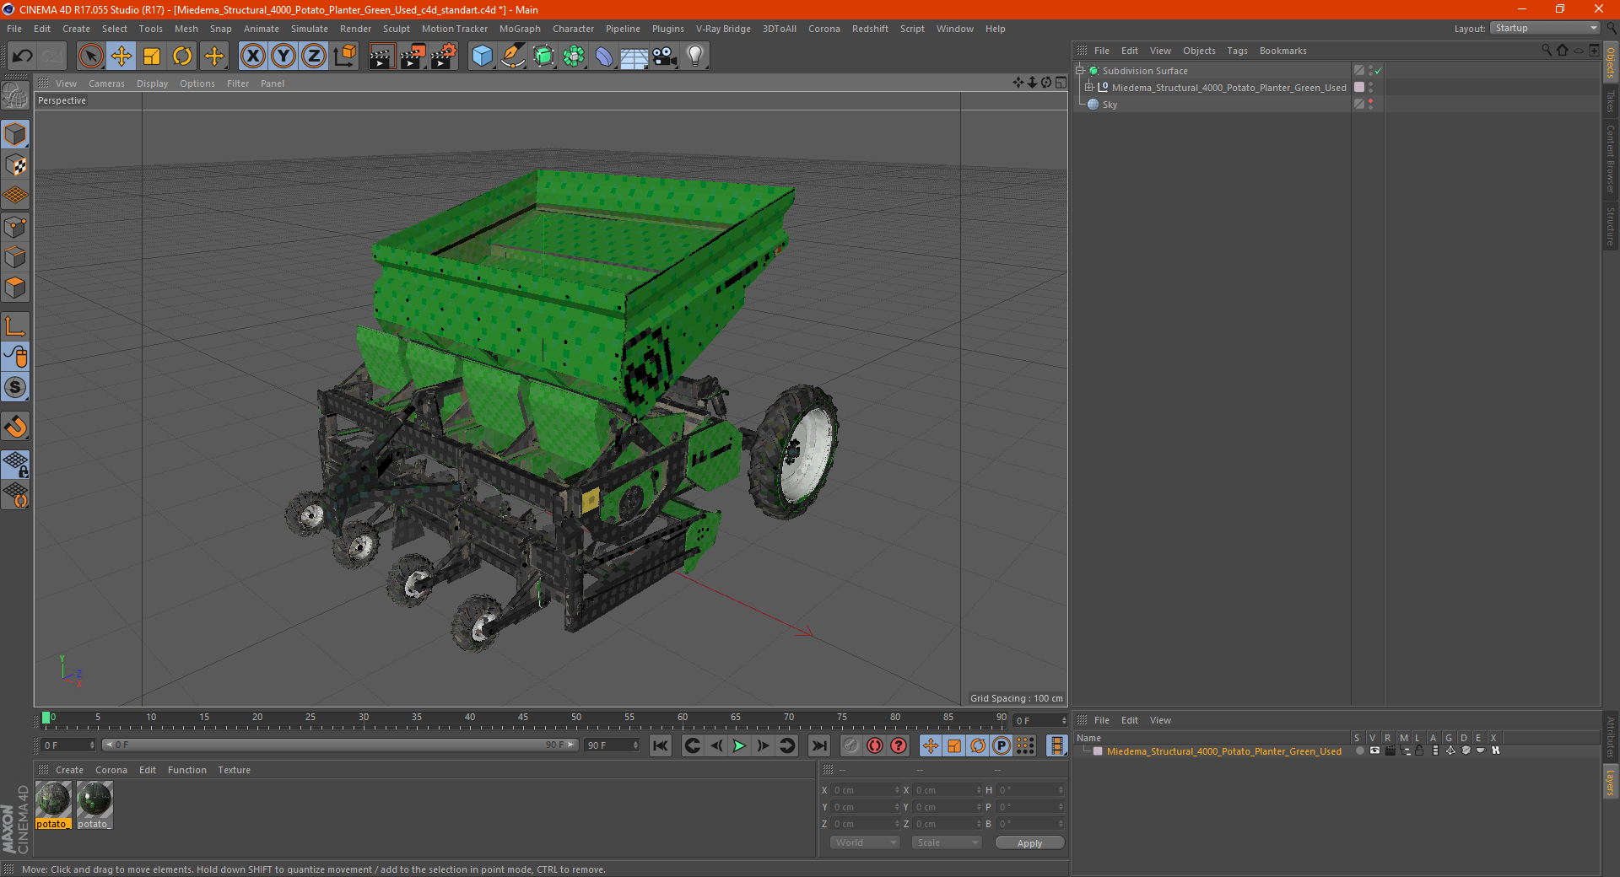Add a floor environment object
Image resolution: width=1620 pixels, height=877 pixels.
point(634,56)
